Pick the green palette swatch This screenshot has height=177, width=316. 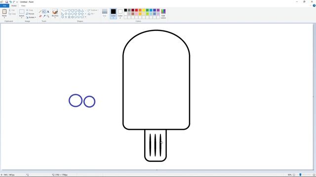click(147, 10)
